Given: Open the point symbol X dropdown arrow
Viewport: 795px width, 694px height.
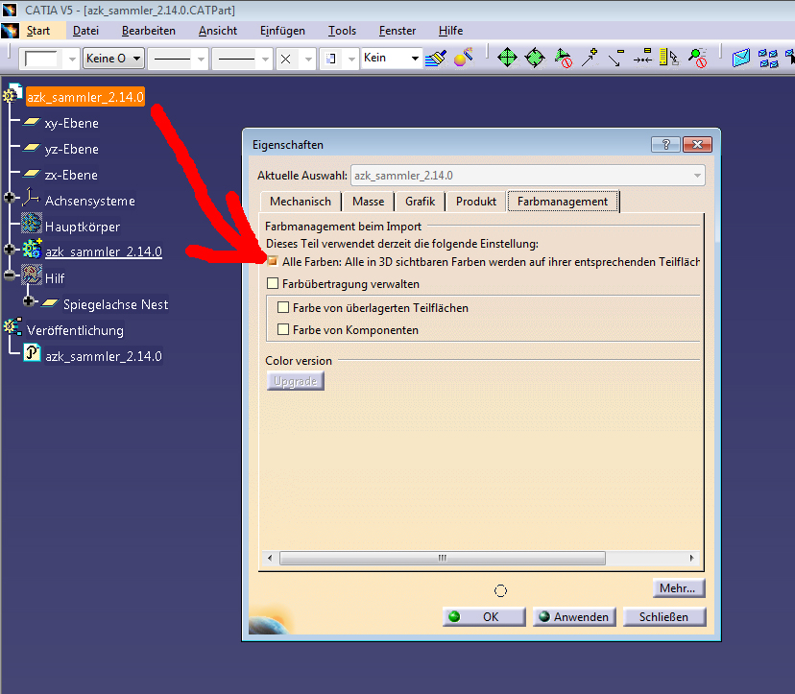Looking at the screenshot, I should pos(309,59).
